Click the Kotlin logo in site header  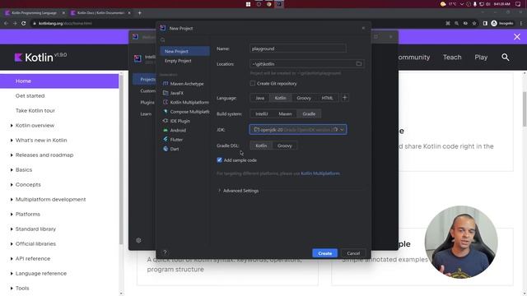click(x=35, y=58)
